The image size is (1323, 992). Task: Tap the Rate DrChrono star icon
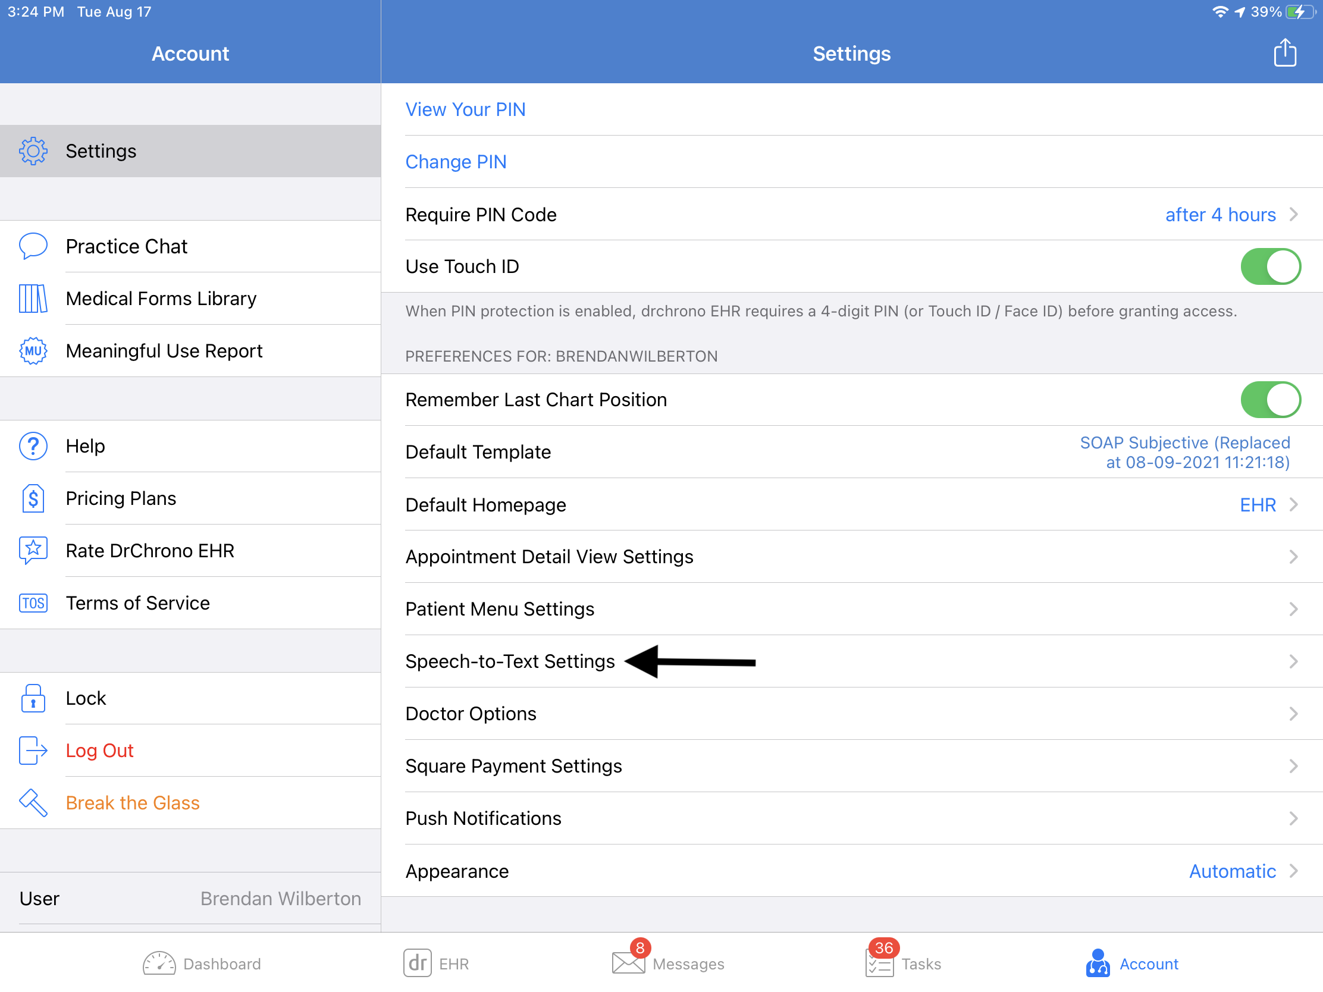(x=33, y=550)
